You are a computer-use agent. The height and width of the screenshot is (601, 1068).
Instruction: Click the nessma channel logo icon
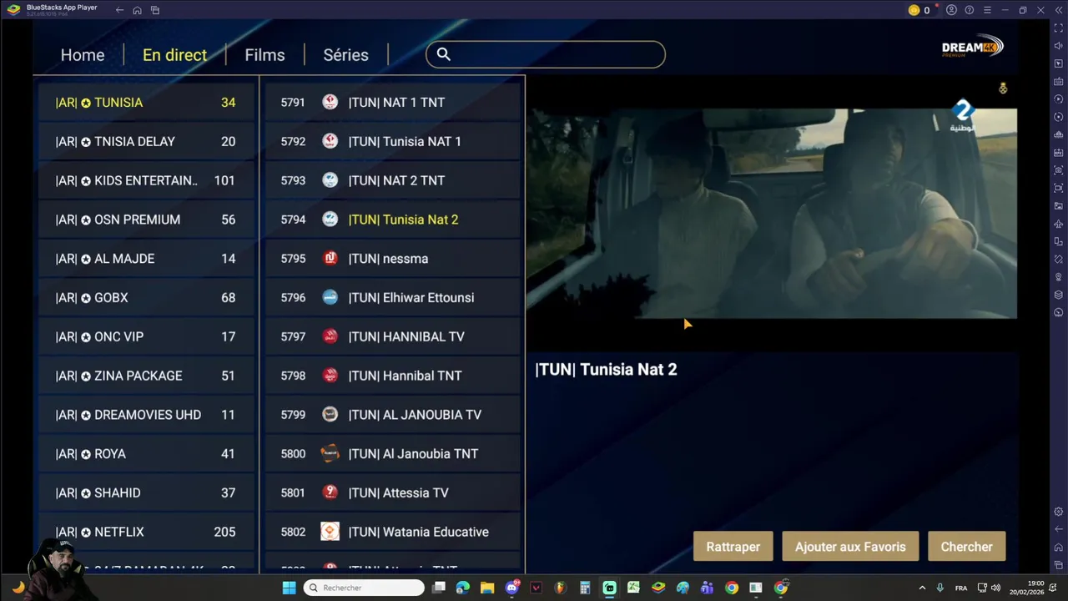coord(330,258)
